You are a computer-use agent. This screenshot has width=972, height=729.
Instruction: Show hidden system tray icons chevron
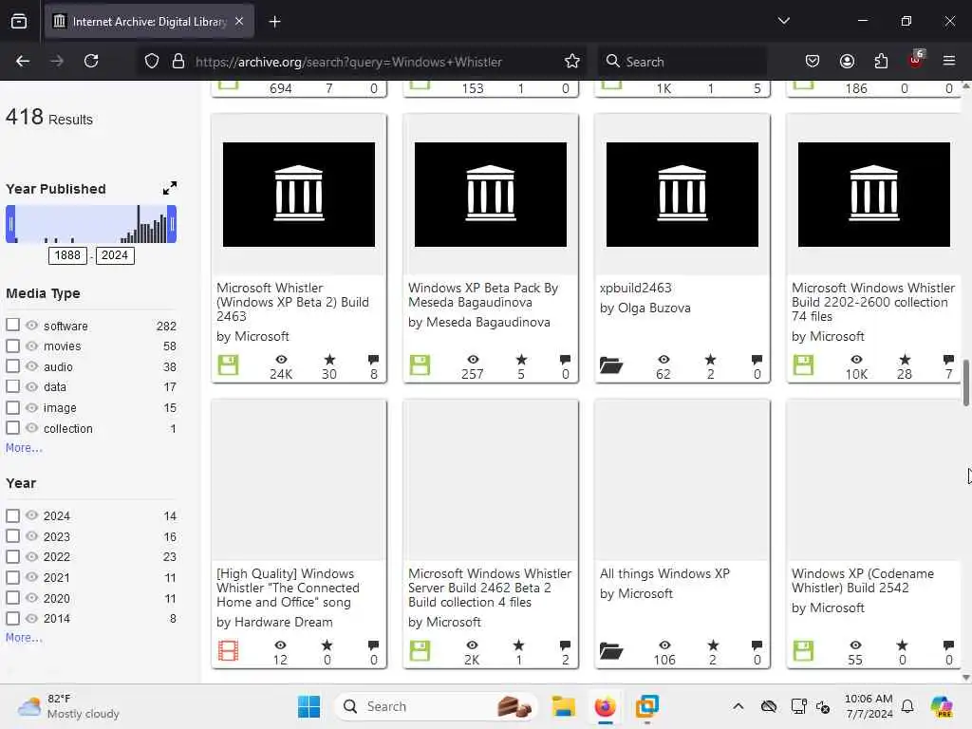click(738, 706)
